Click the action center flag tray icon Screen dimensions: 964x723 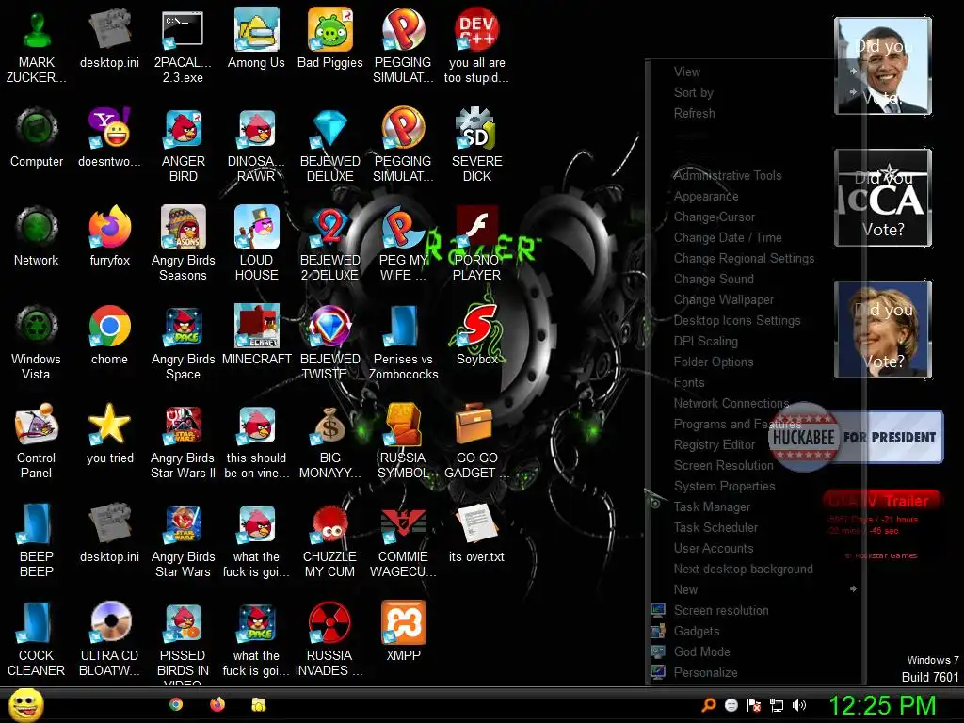point(754,705)
